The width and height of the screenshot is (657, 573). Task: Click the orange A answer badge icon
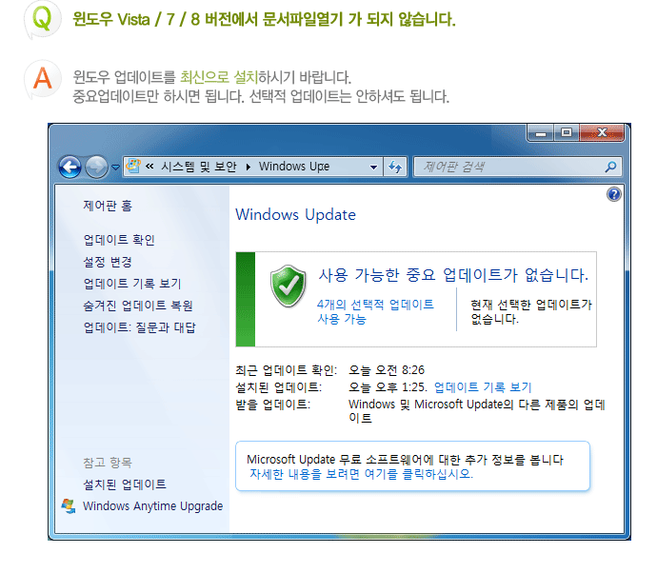click(x=43, y=78)
